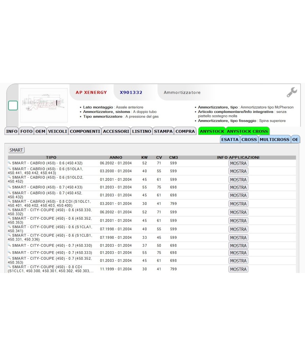
Task: Click the AP XENERGY brand label
Action: point(91,93)
